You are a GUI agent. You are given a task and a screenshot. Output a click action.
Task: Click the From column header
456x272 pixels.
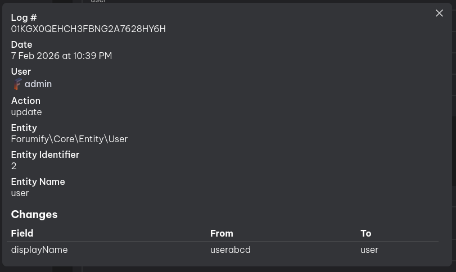point(222,233)
